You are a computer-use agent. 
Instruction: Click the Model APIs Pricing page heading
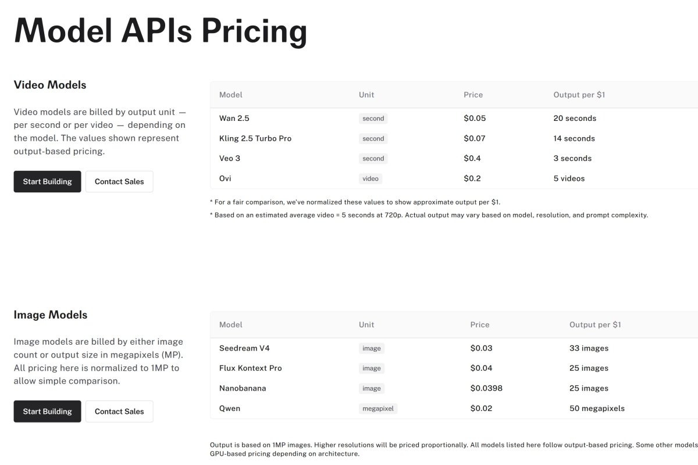click(x=161, y=31)
